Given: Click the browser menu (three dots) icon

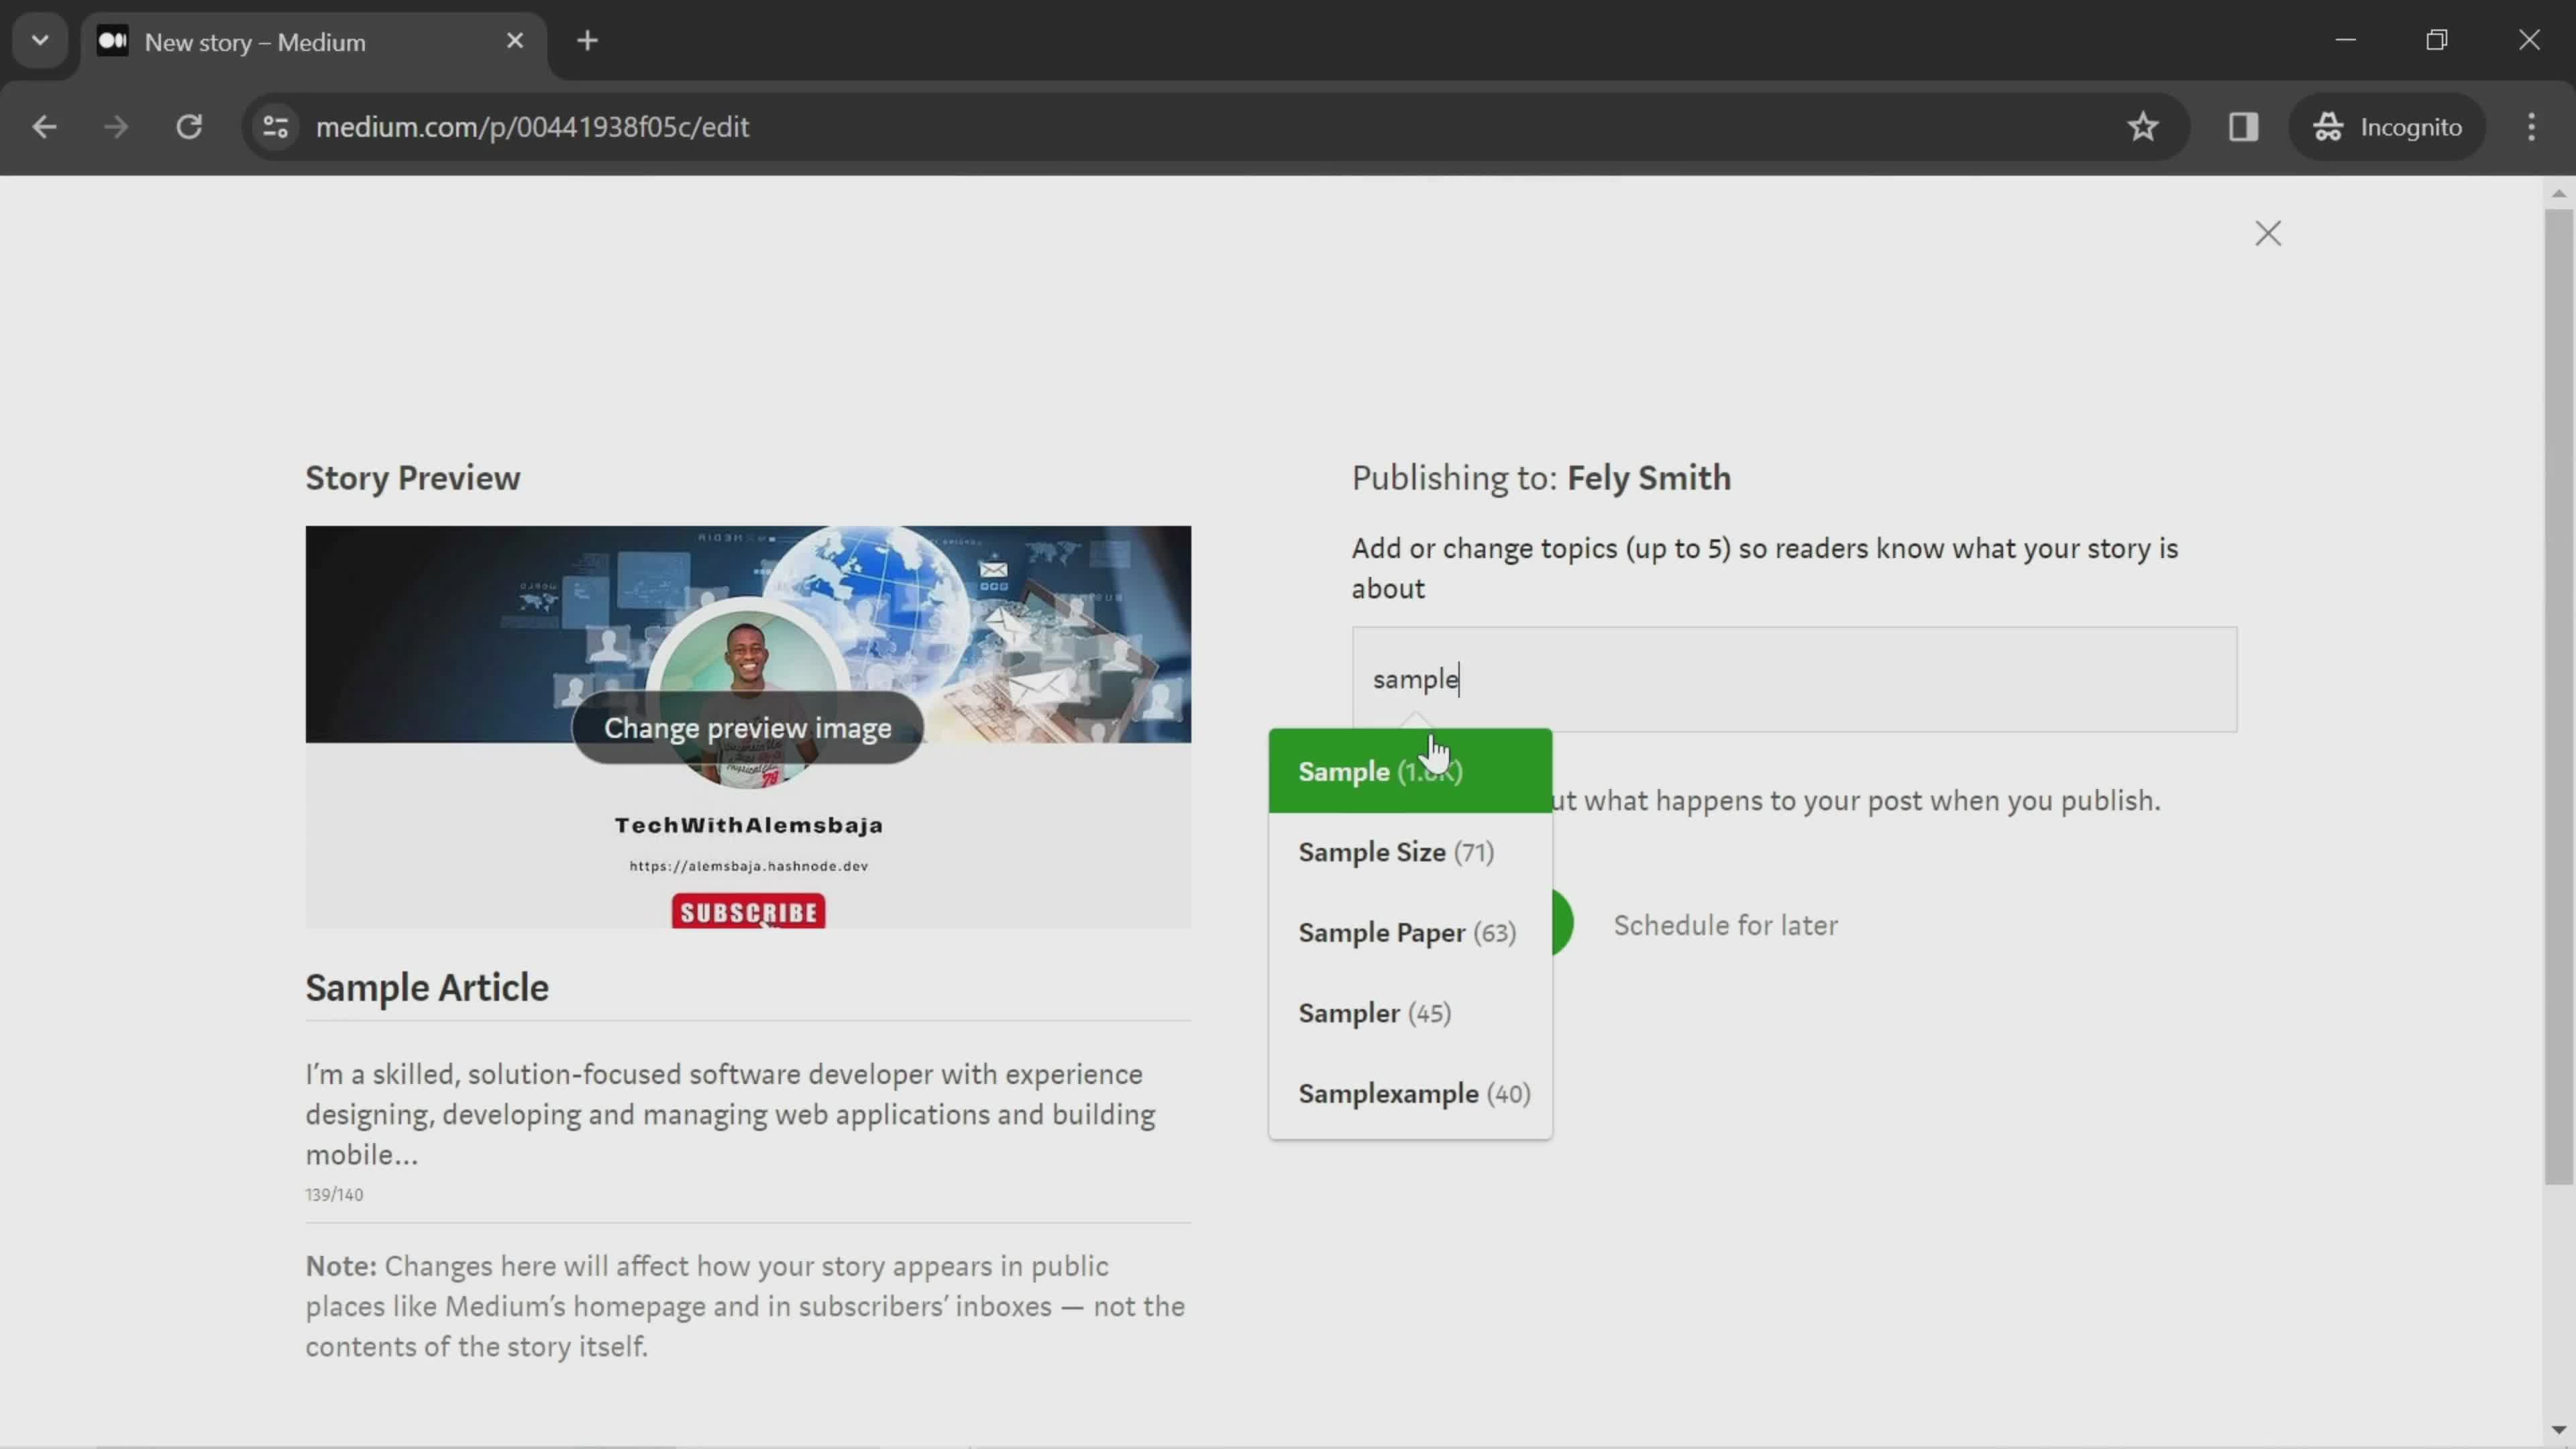Looking at the screenshot, I should (x=2534, y=125).
